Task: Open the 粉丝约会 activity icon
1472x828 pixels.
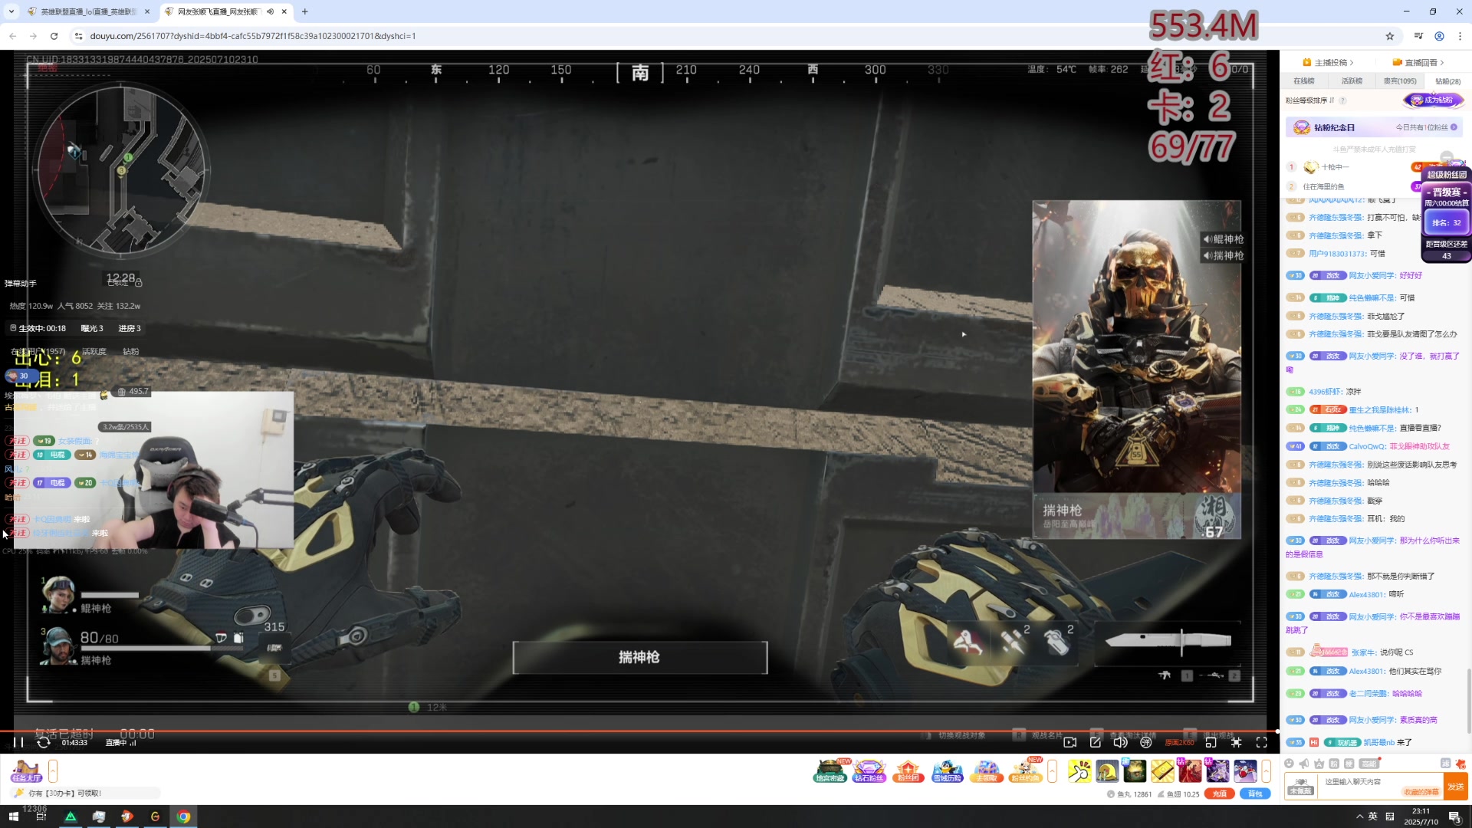Action: [1025, 770]
